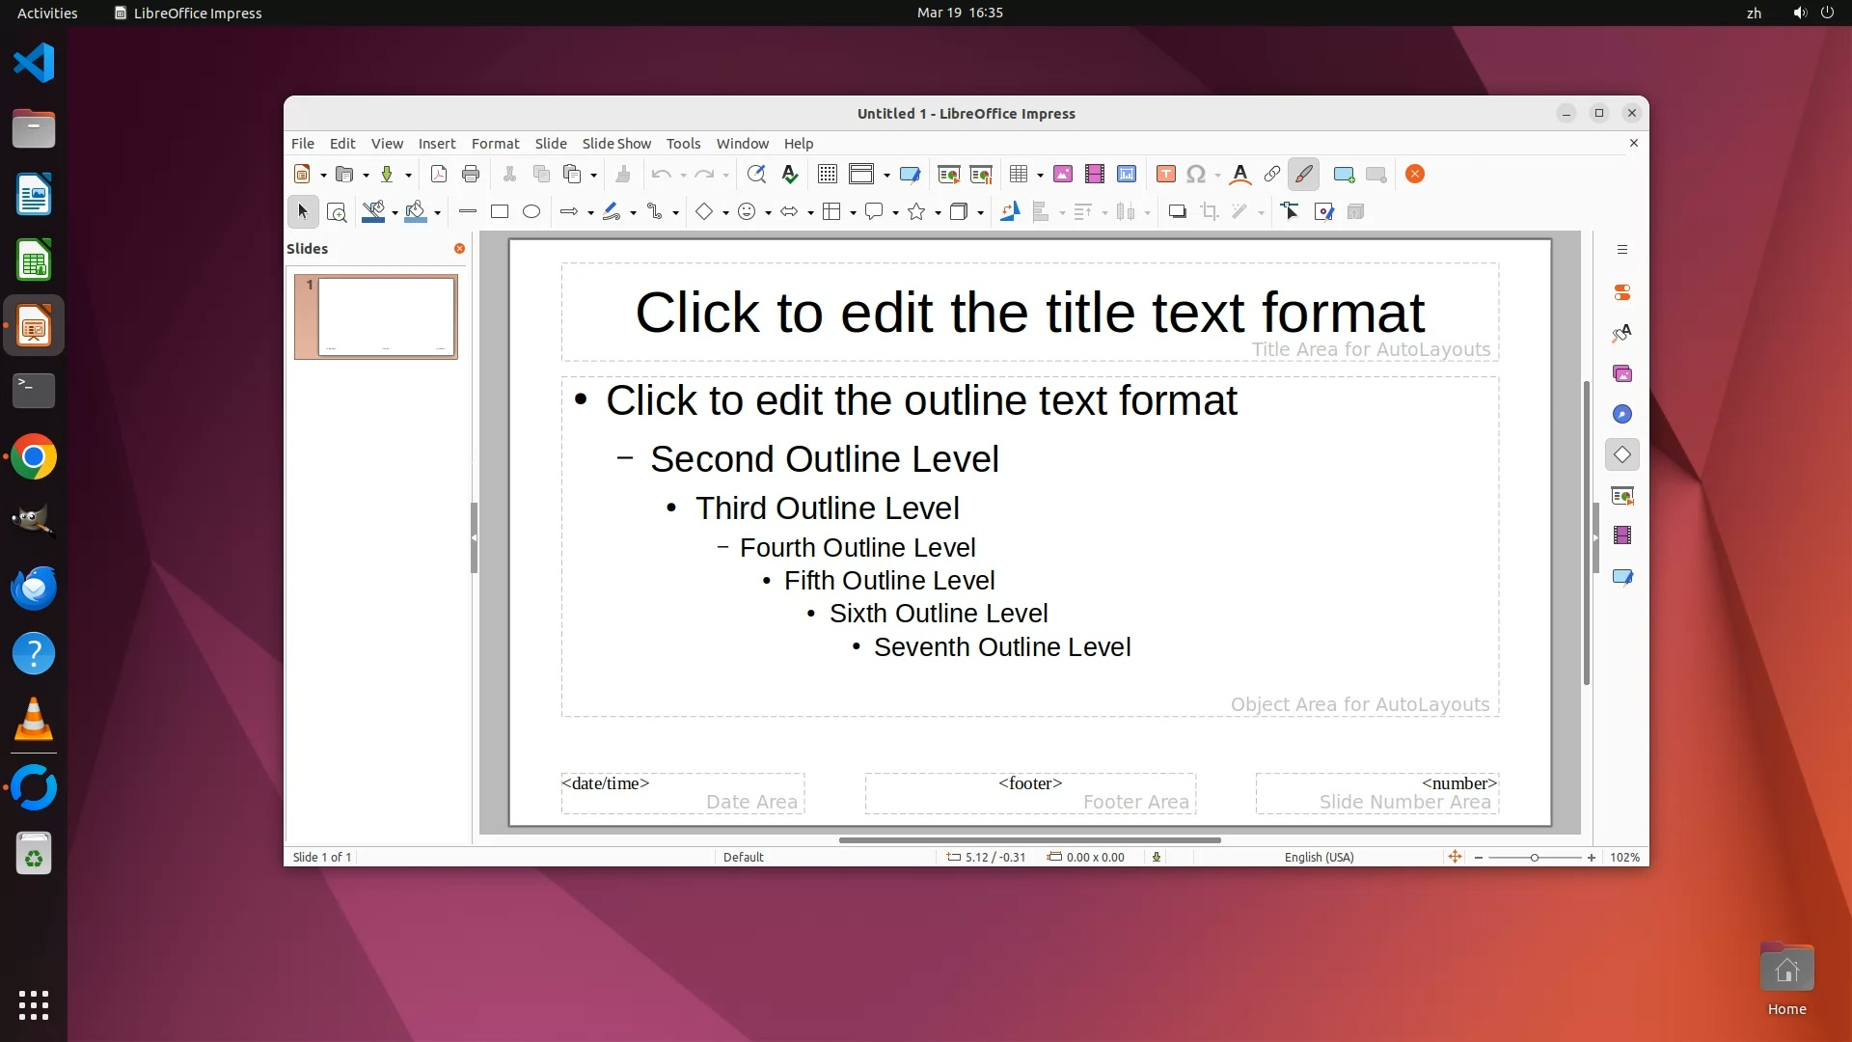
Task: Insert a text box
Action: click(x=1165, y=174)
